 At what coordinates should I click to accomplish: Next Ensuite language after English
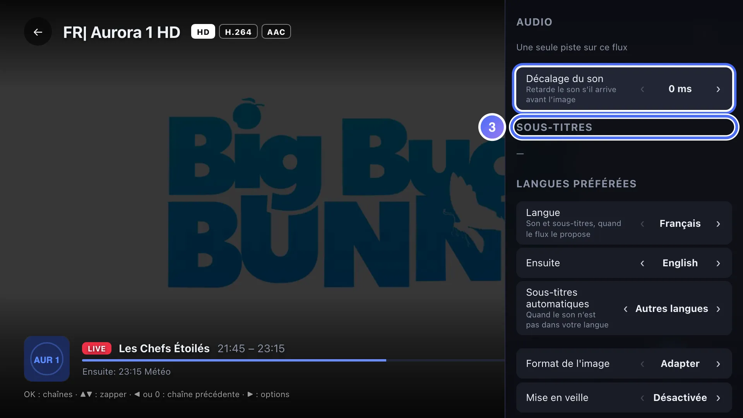(x=718, y=263)
